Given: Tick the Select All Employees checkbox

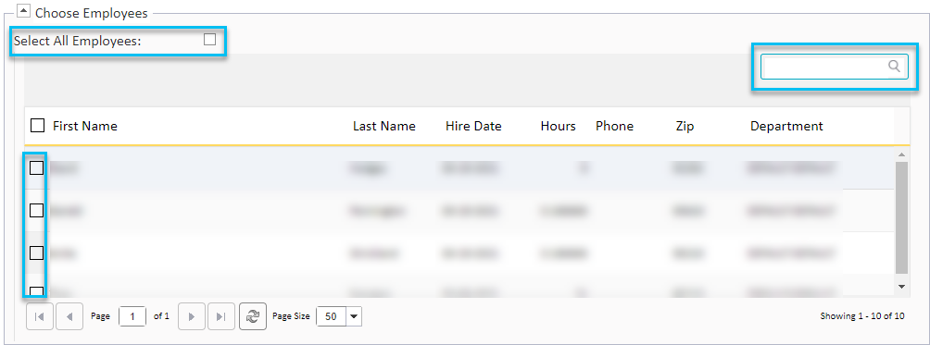Looking at the screenshot, I should (209, 39).
